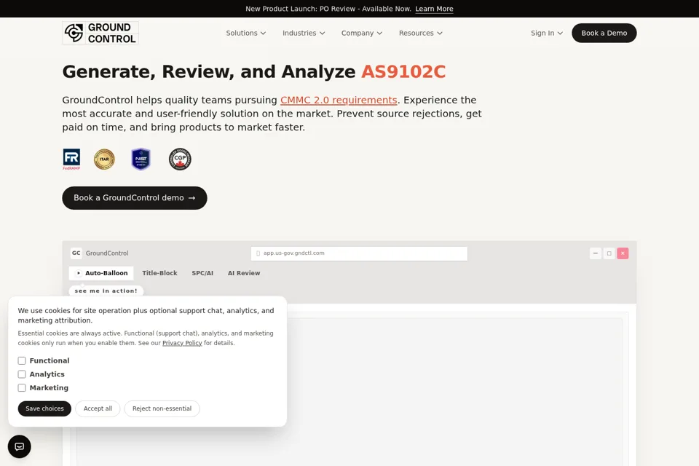Click the 'see me in action!' label
This screenshot has width=699, height=466.
106,291
